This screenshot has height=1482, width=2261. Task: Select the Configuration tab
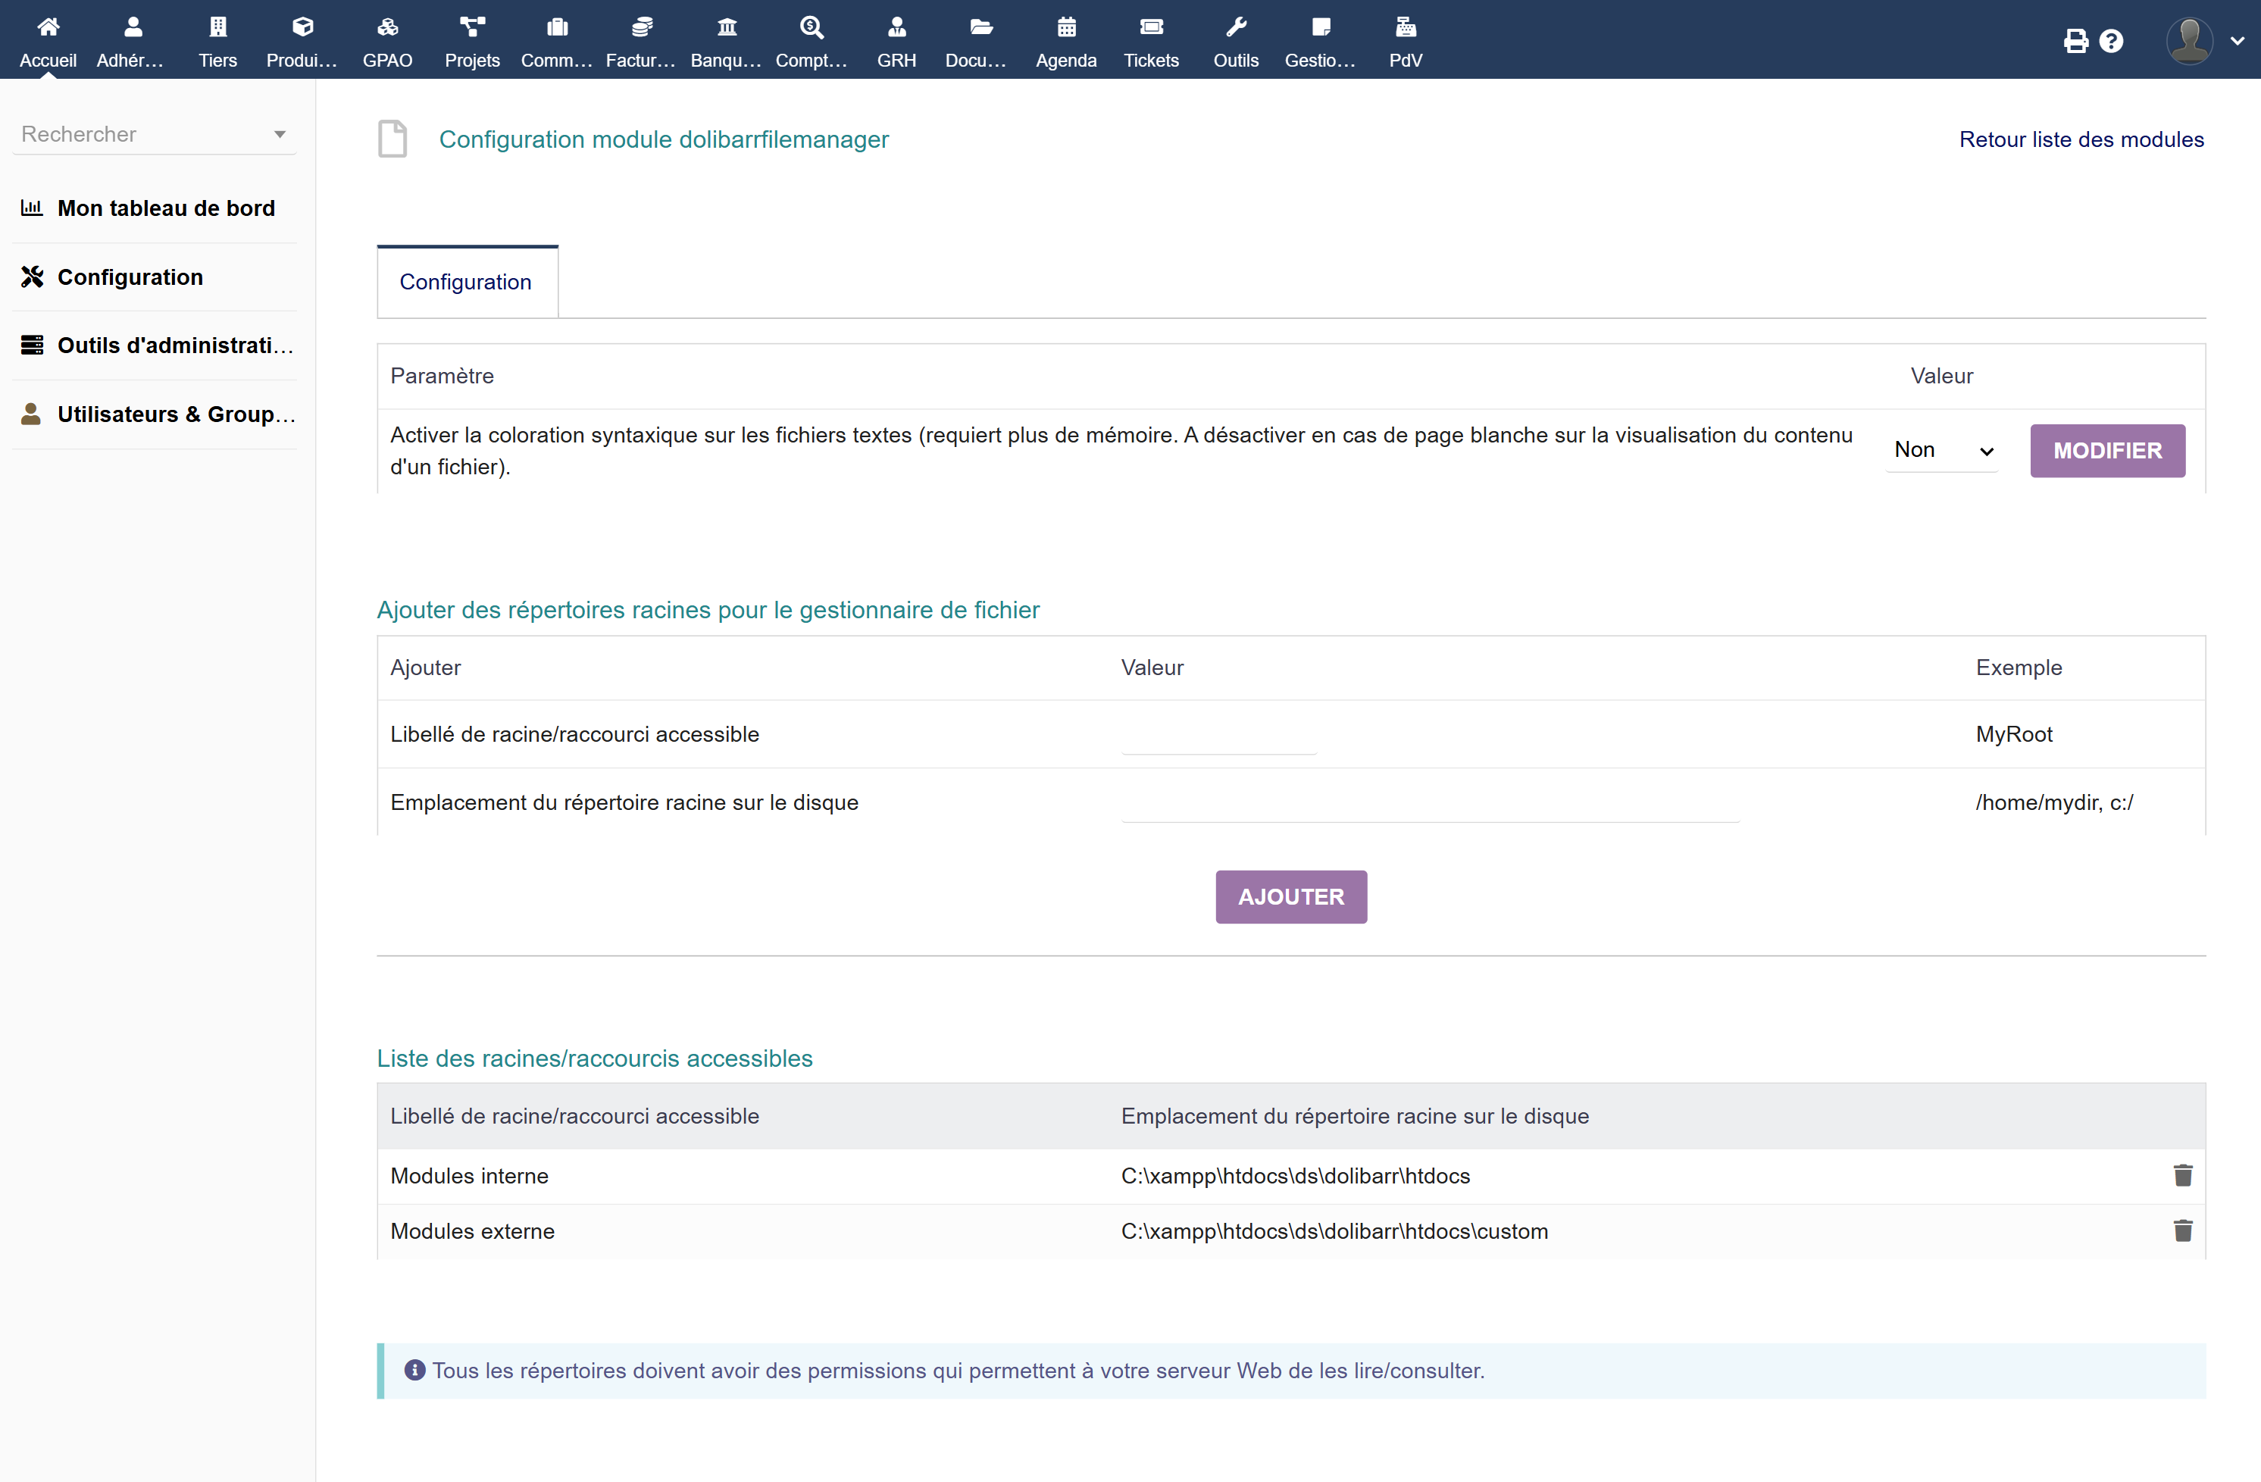tap(465, 282)
